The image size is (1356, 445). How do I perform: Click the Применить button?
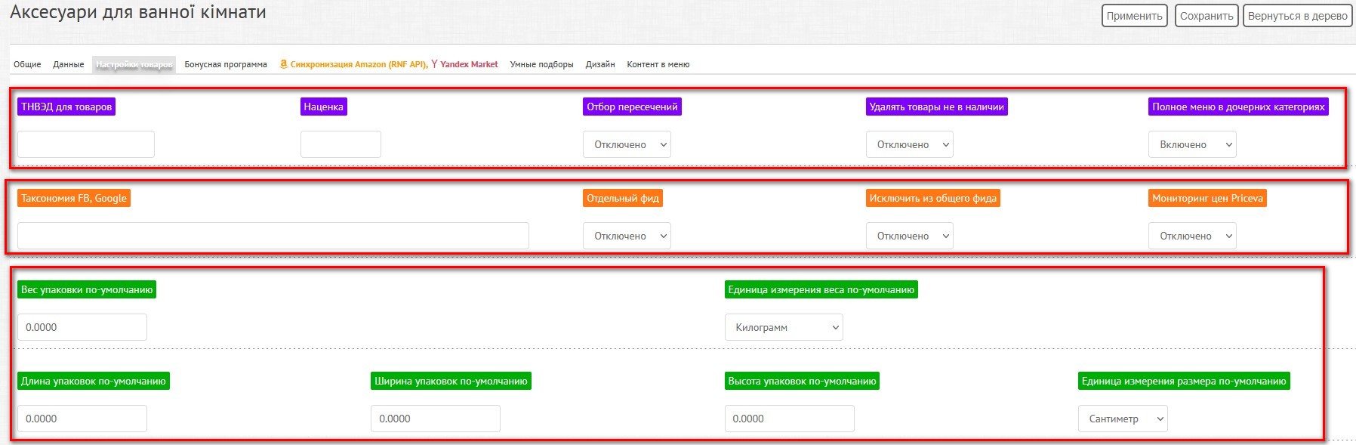(1134, 16)
